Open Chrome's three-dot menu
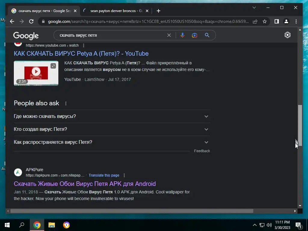Image resolution: width=308 pixels, height=231 pixels. pyautogui.click(x=296, y=21)
